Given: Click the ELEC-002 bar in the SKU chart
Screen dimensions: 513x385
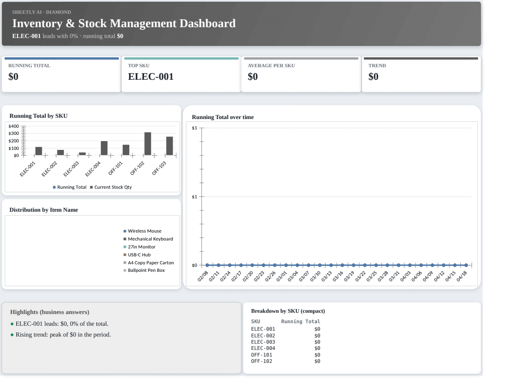Looking at the screenshot, I should 61,152.
